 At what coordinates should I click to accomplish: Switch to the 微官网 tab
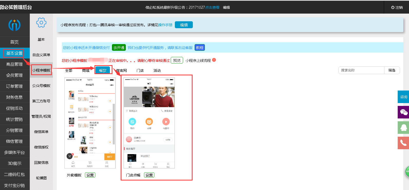(121, 71)
